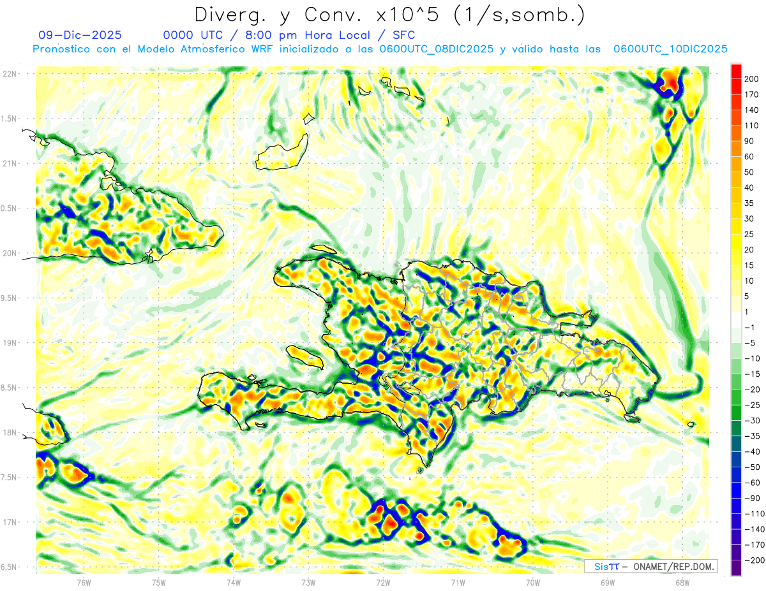Click the '73W' longitude axis label
Image resolution: width=766 pixels, height=591 pixels.
point(308,583)
